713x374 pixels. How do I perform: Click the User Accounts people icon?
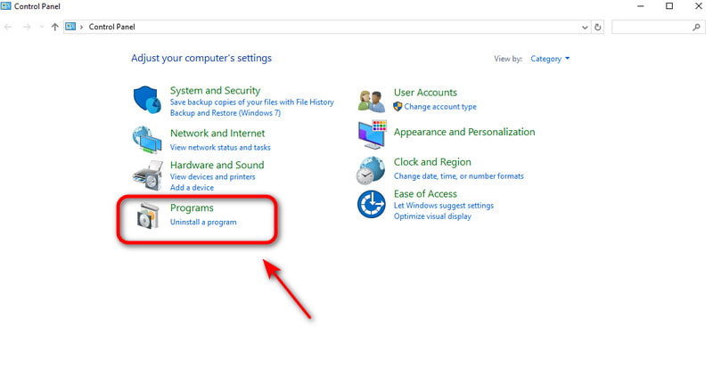(x=372, y=100)
